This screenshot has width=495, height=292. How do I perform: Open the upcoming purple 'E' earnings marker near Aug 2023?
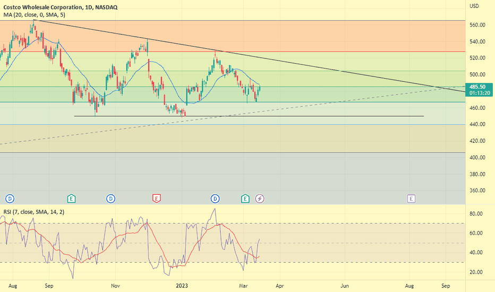pyautogui.click(x=411, y=199)
